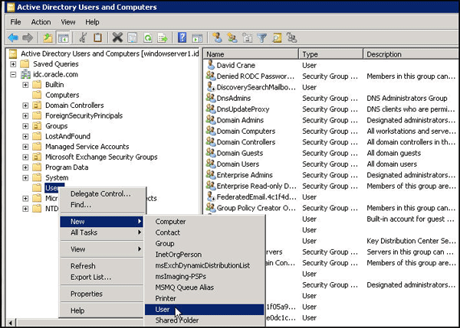Expand the Saved Queries tree node

[14, 64]
